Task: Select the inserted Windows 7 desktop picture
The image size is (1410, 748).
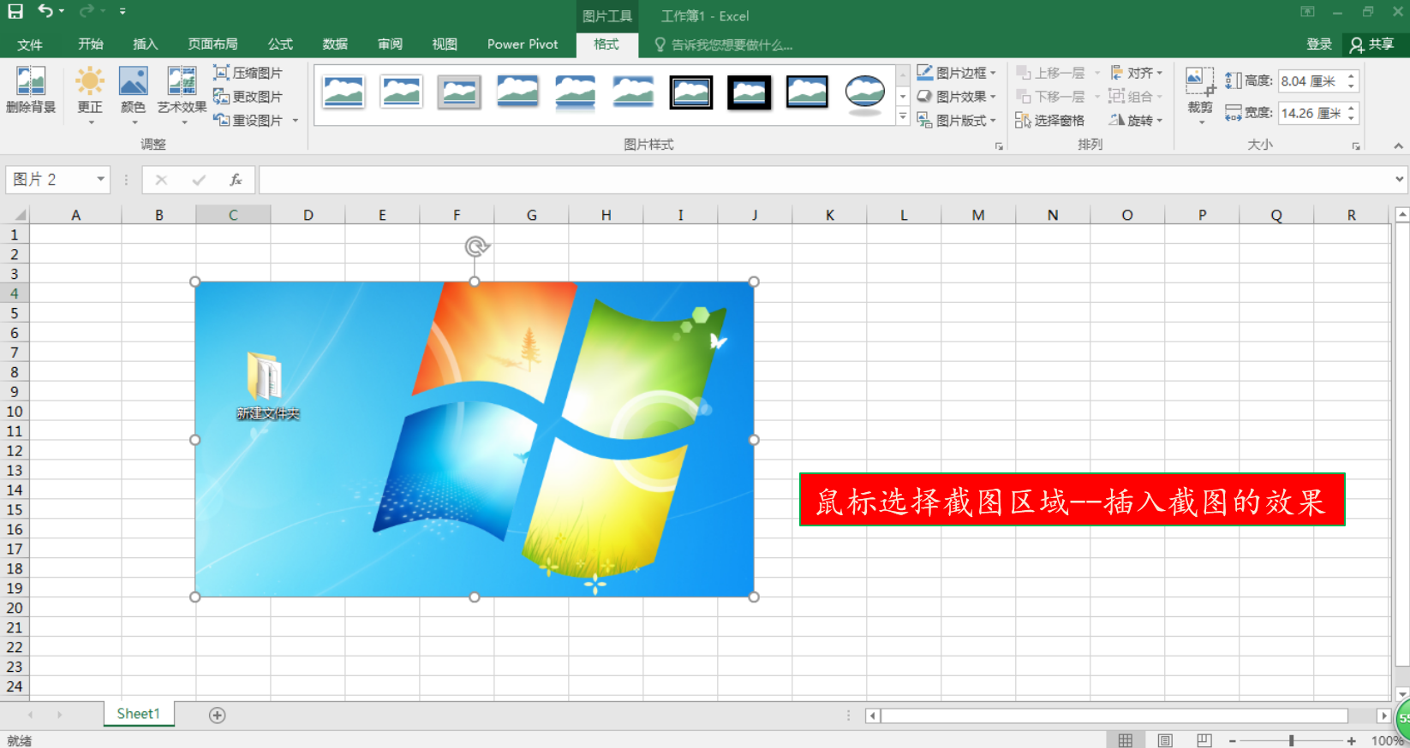Action: pyautogui.click(x=475, y=439)
